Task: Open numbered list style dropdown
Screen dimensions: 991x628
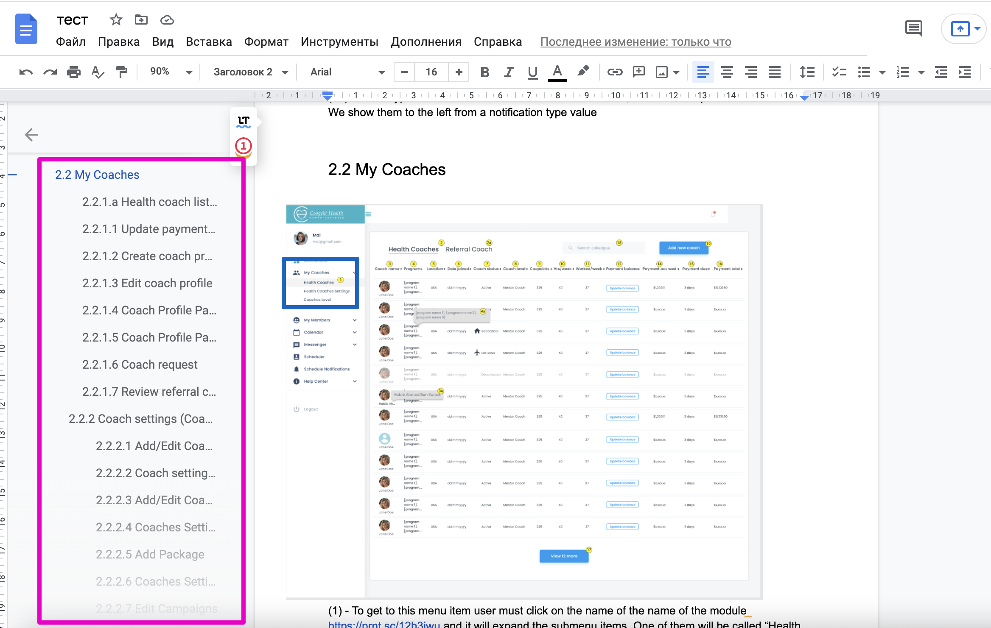Action: pyautogui.click(x=921, y=72)
